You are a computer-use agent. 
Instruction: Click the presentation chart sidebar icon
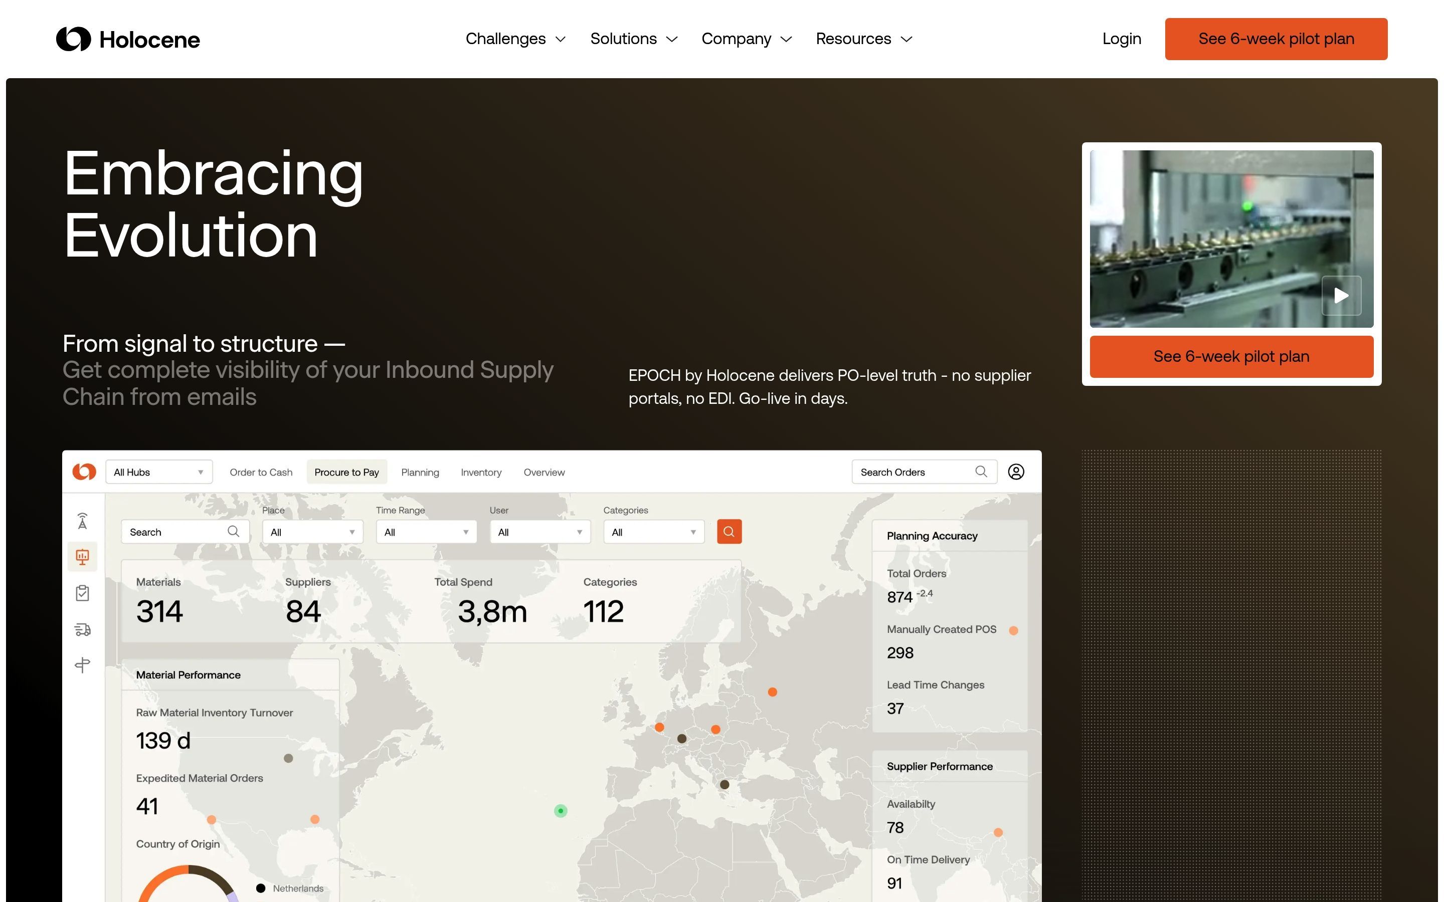pyautogui.click(x=82, y=557)
